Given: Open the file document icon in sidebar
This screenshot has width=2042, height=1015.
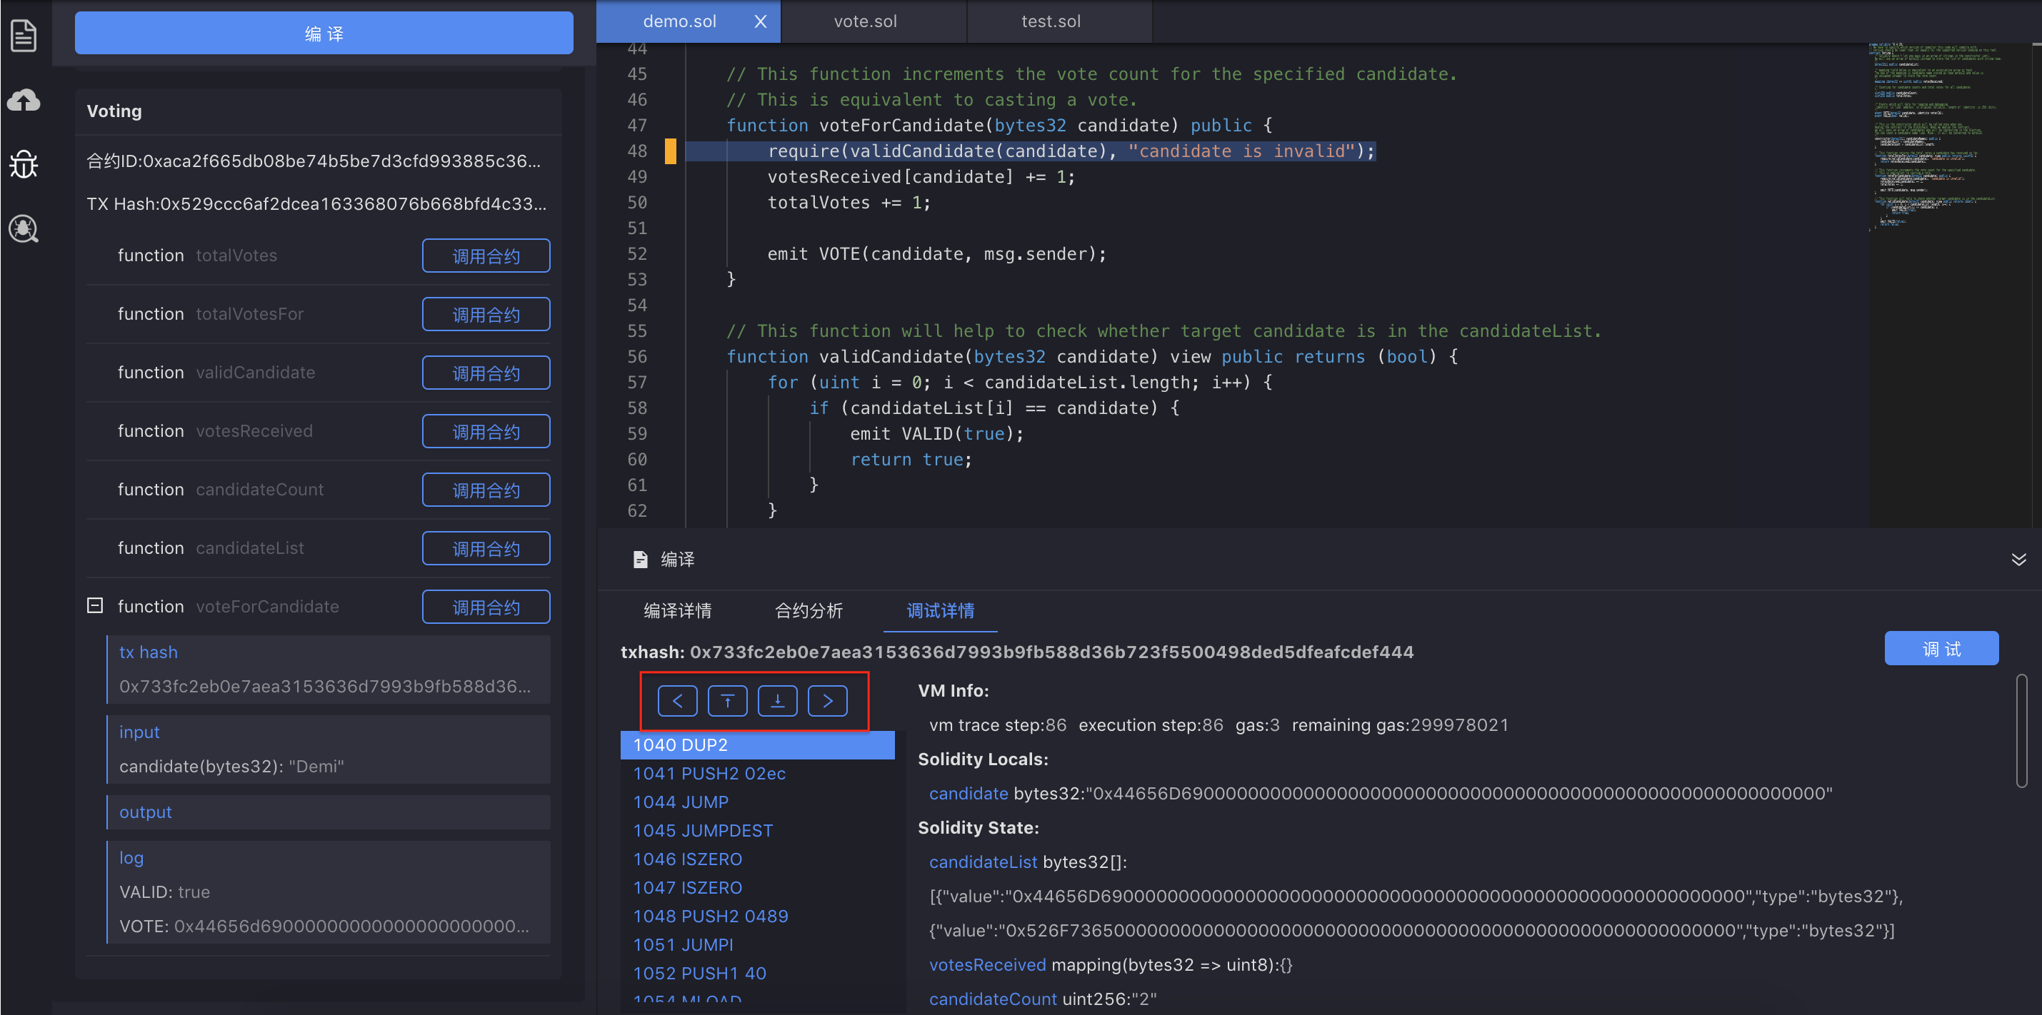Looking at the screenshot, I should tap(24, 36).
